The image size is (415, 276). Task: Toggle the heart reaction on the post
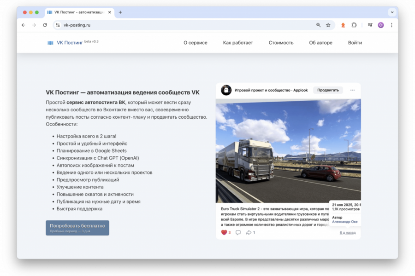[x=223, y=232]
